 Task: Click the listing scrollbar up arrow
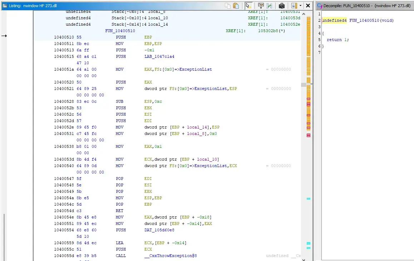tap(304, 14)
